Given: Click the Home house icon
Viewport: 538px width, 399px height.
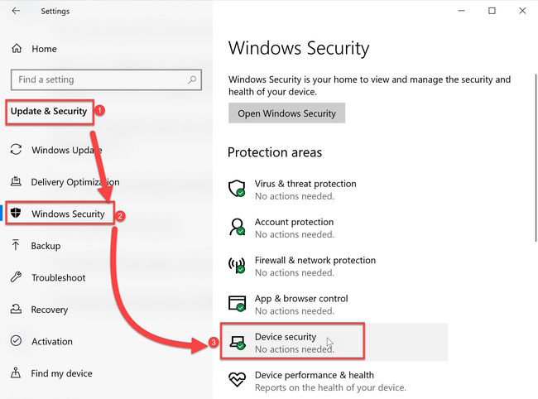Looking at the screenshot, I should pos(17,49).
